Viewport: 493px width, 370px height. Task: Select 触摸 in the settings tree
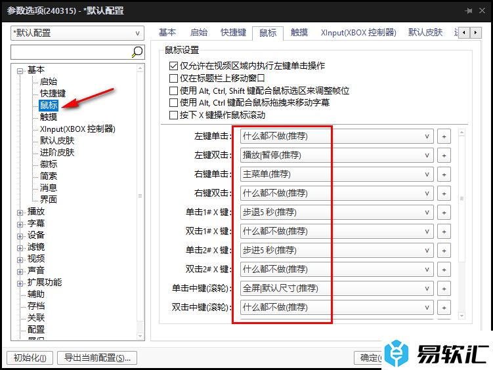click(x=49, y=117)
